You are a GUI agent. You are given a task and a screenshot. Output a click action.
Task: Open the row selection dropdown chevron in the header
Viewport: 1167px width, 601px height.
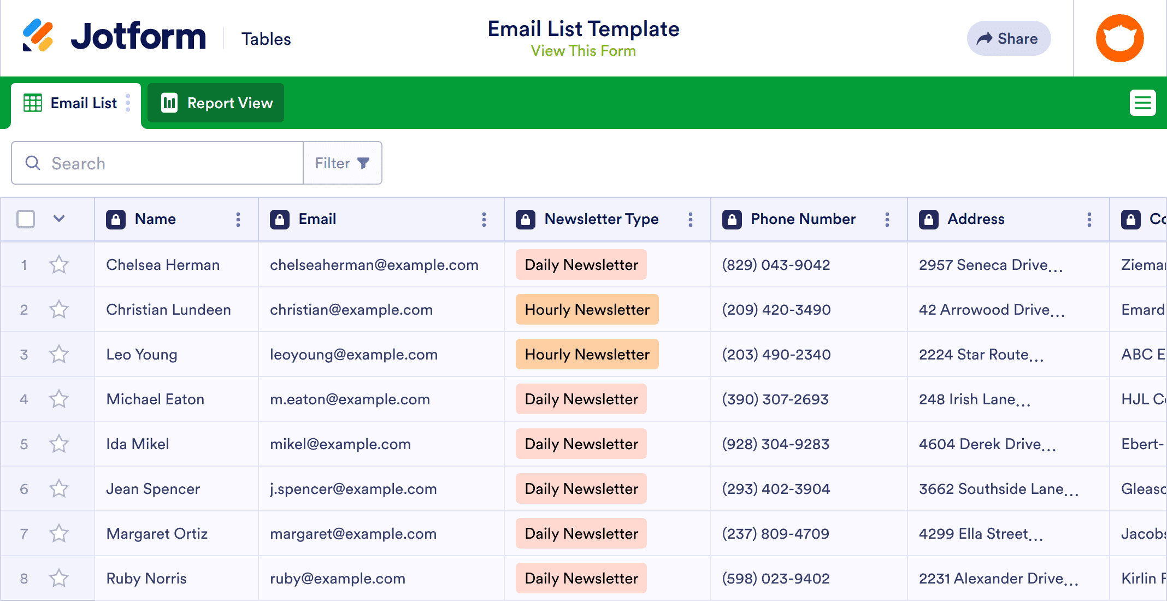[59, 219]
